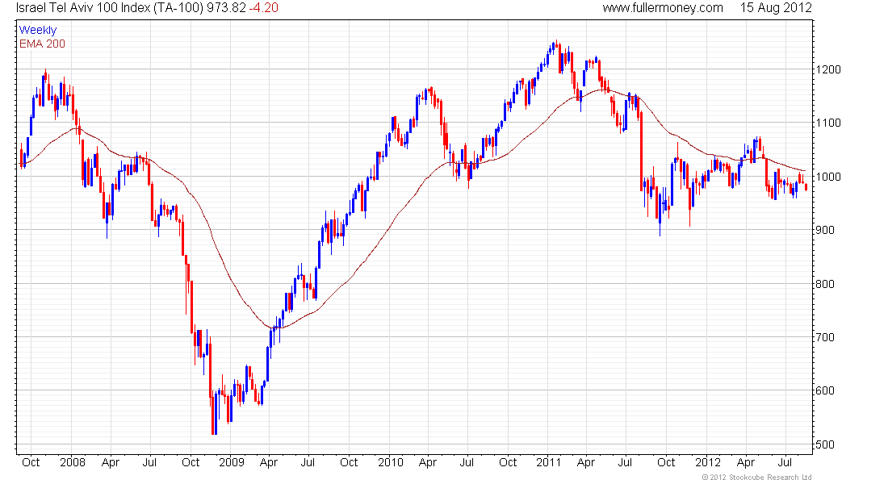Click the Oct label preceding 2010

[349, 462]
